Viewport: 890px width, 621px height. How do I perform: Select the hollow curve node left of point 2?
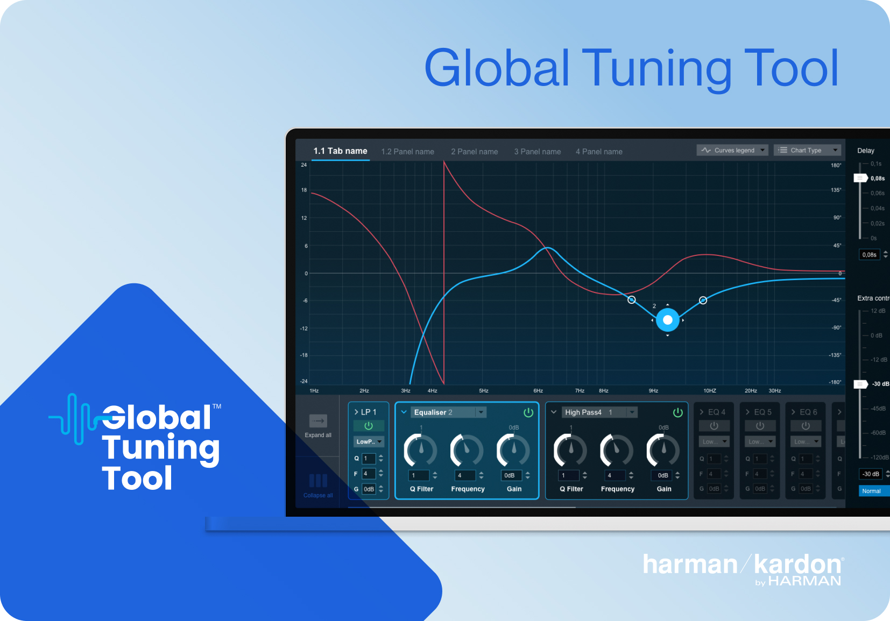click(632, 299)
